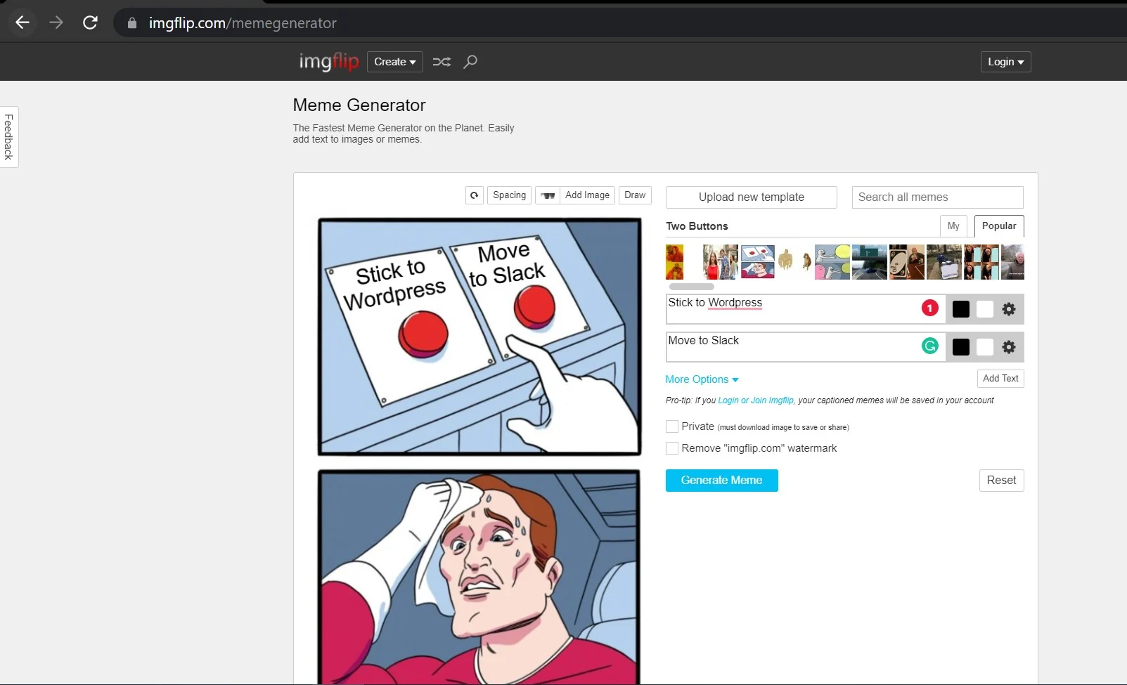This screenshot has height=685, width=1127.
Task: Select the Bernie Sanders template
Action: pyautogui.click(x=1012, y=262)
